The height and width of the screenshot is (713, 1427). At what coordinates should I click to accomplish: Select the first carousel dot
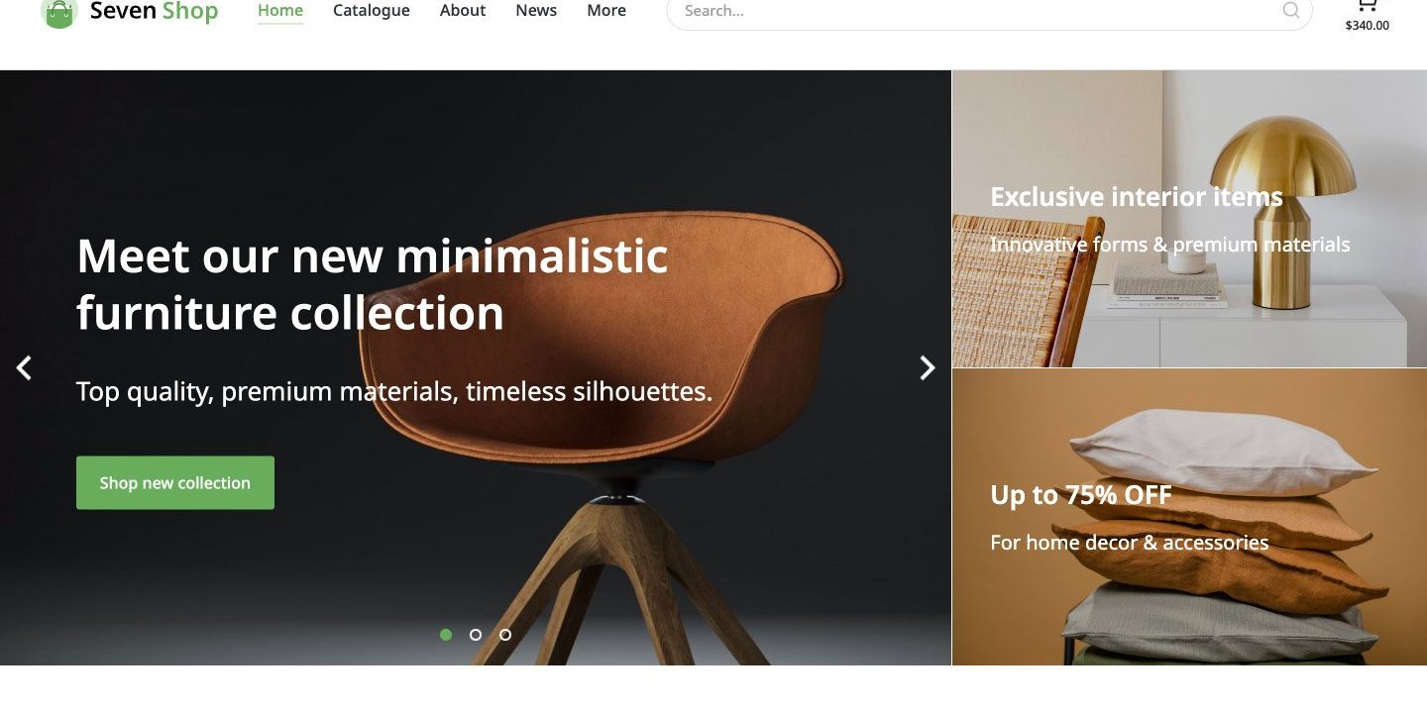[446, 635]
